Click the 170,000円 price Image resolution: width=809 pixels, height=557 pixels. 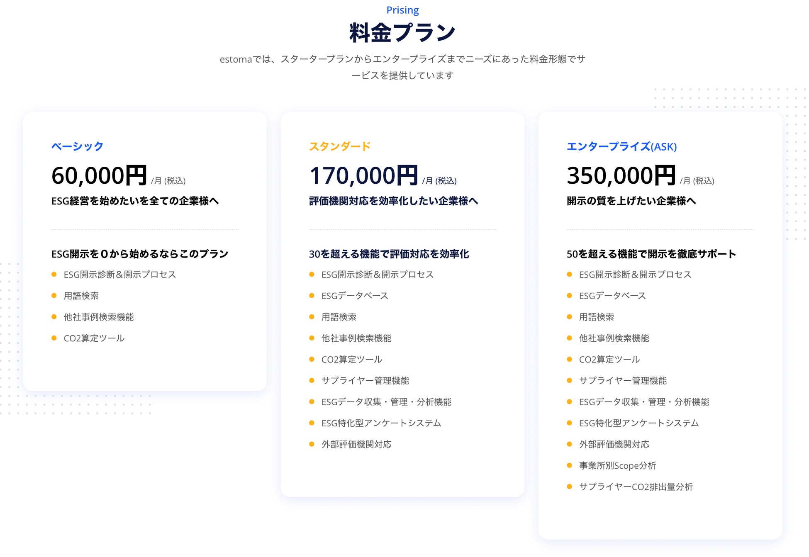(363, 175)
